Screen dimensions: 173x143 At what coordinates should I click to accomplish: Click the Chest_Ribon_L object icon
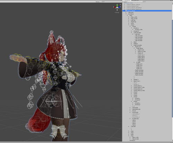[x=133, y=86]
